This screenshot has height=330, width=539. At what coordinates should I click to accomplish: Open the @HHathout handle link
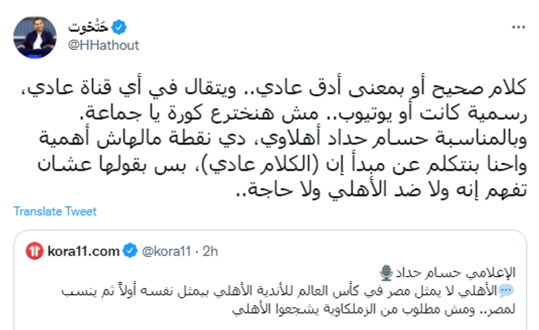click(104, 45)
